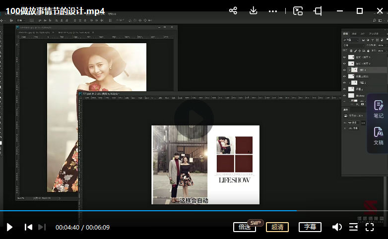Toggle 字幕 subtitles button
Viewport: 388px width, 239px height.
pyautogui.click(x=310, y=227)
